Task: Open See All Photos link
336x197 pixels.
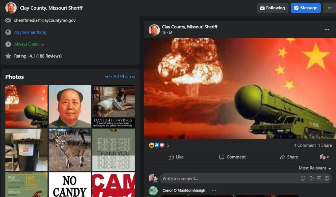Action: [120, 77]
